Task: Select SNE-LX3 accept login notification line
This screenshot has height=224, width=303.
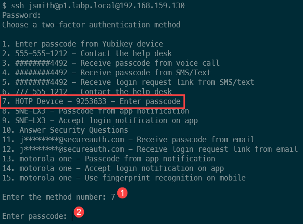Action: (100, 120)
